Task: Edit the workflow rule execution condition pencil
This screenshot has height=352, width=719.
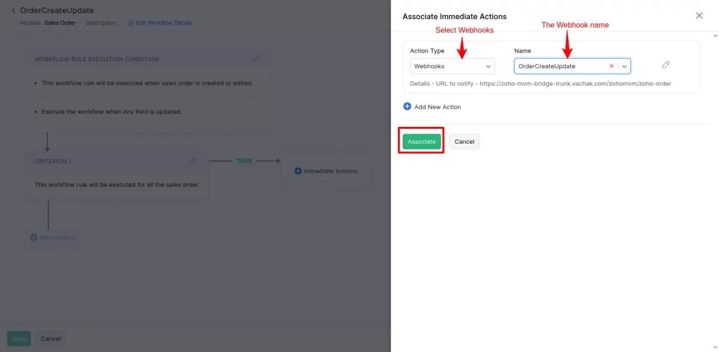Action: pyautogui.click(x=256, y=59)
